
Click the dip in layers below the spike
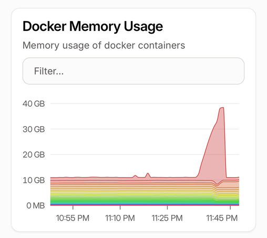point(217,184)
